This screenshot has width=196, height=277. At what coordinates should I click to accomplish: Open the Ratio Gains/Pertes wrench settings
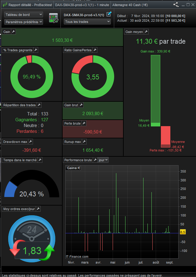(95, 50)
